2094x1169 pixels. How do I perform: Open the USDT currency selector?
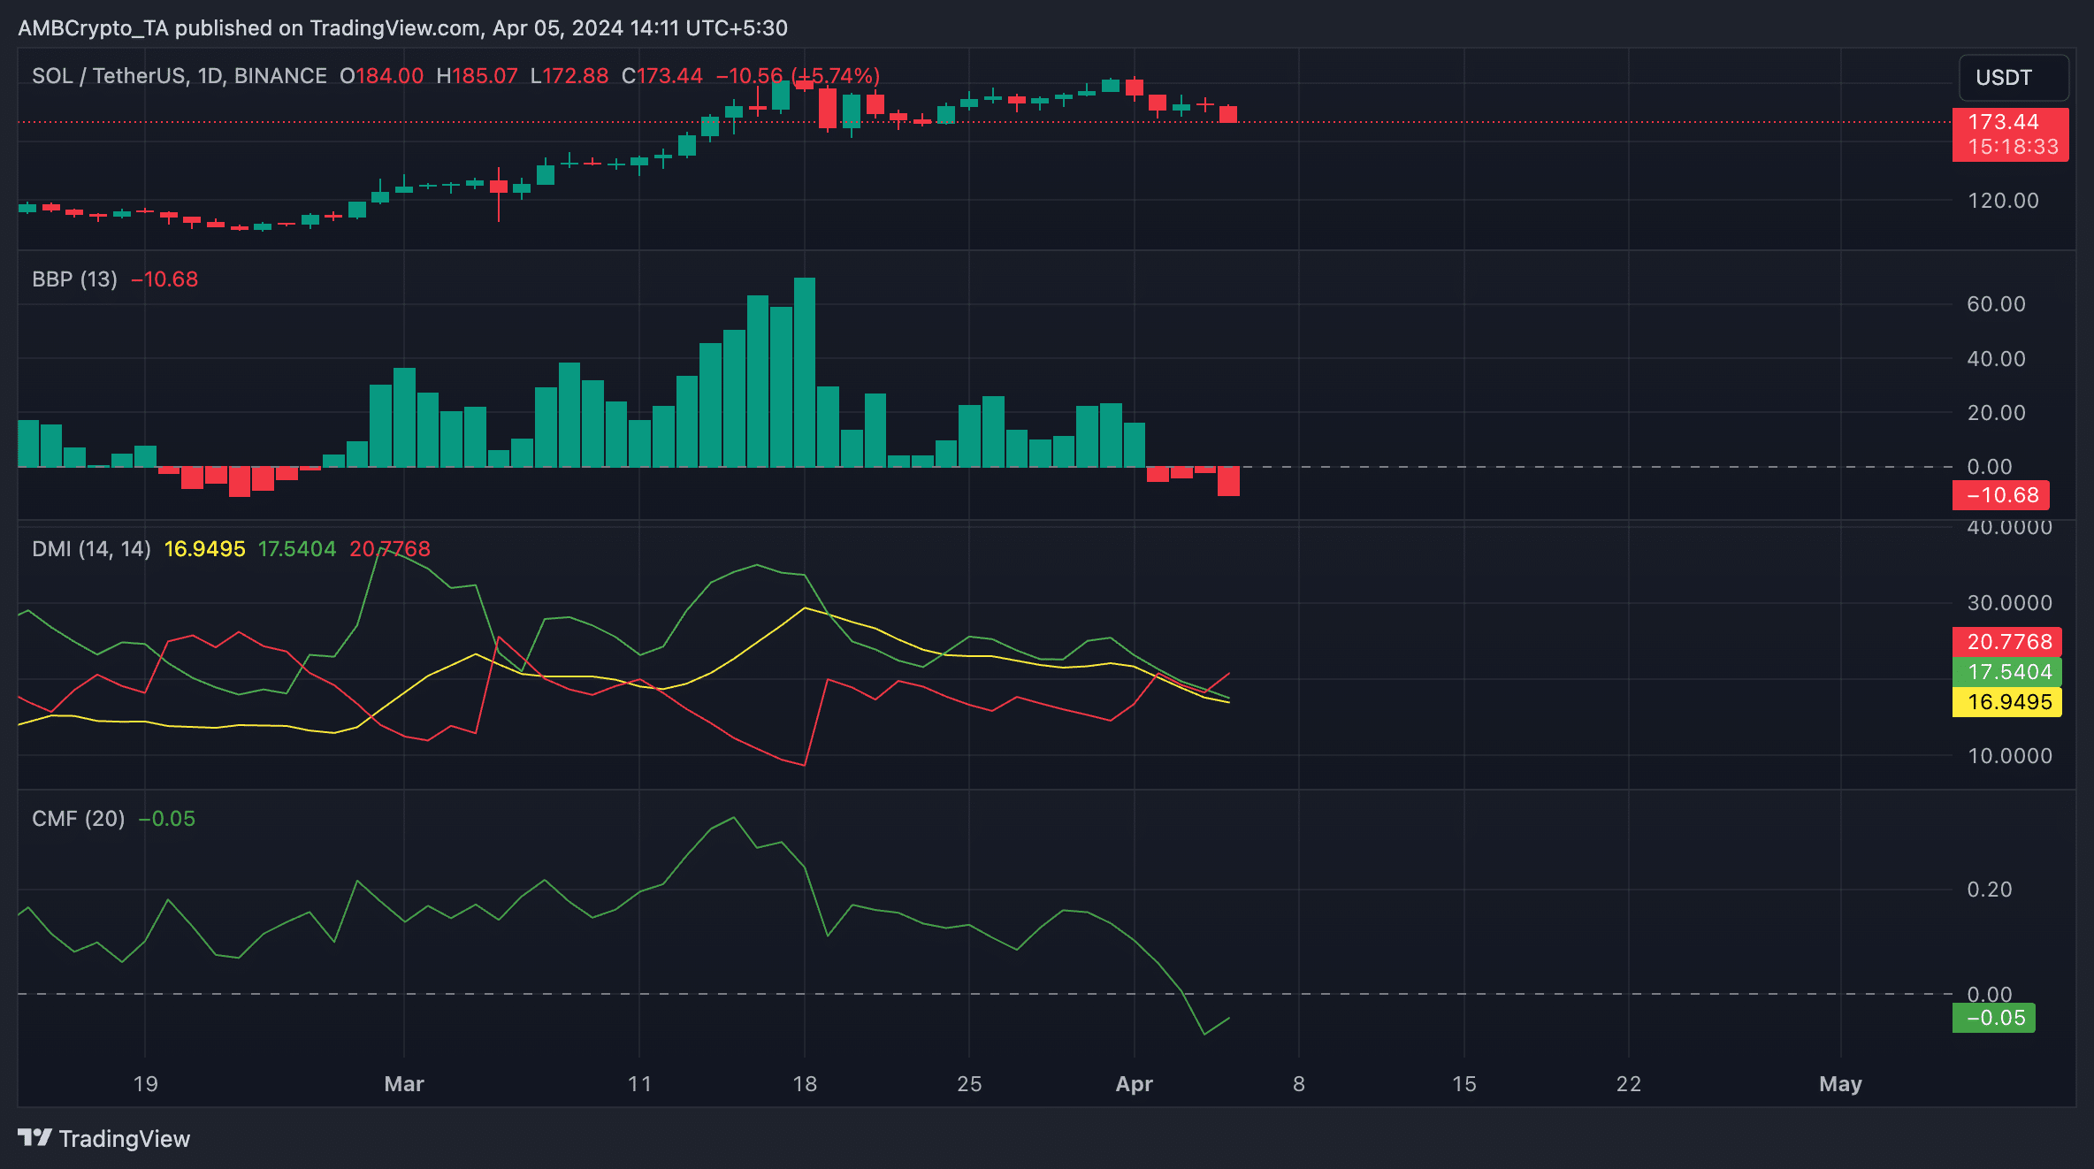point(2014,78)
